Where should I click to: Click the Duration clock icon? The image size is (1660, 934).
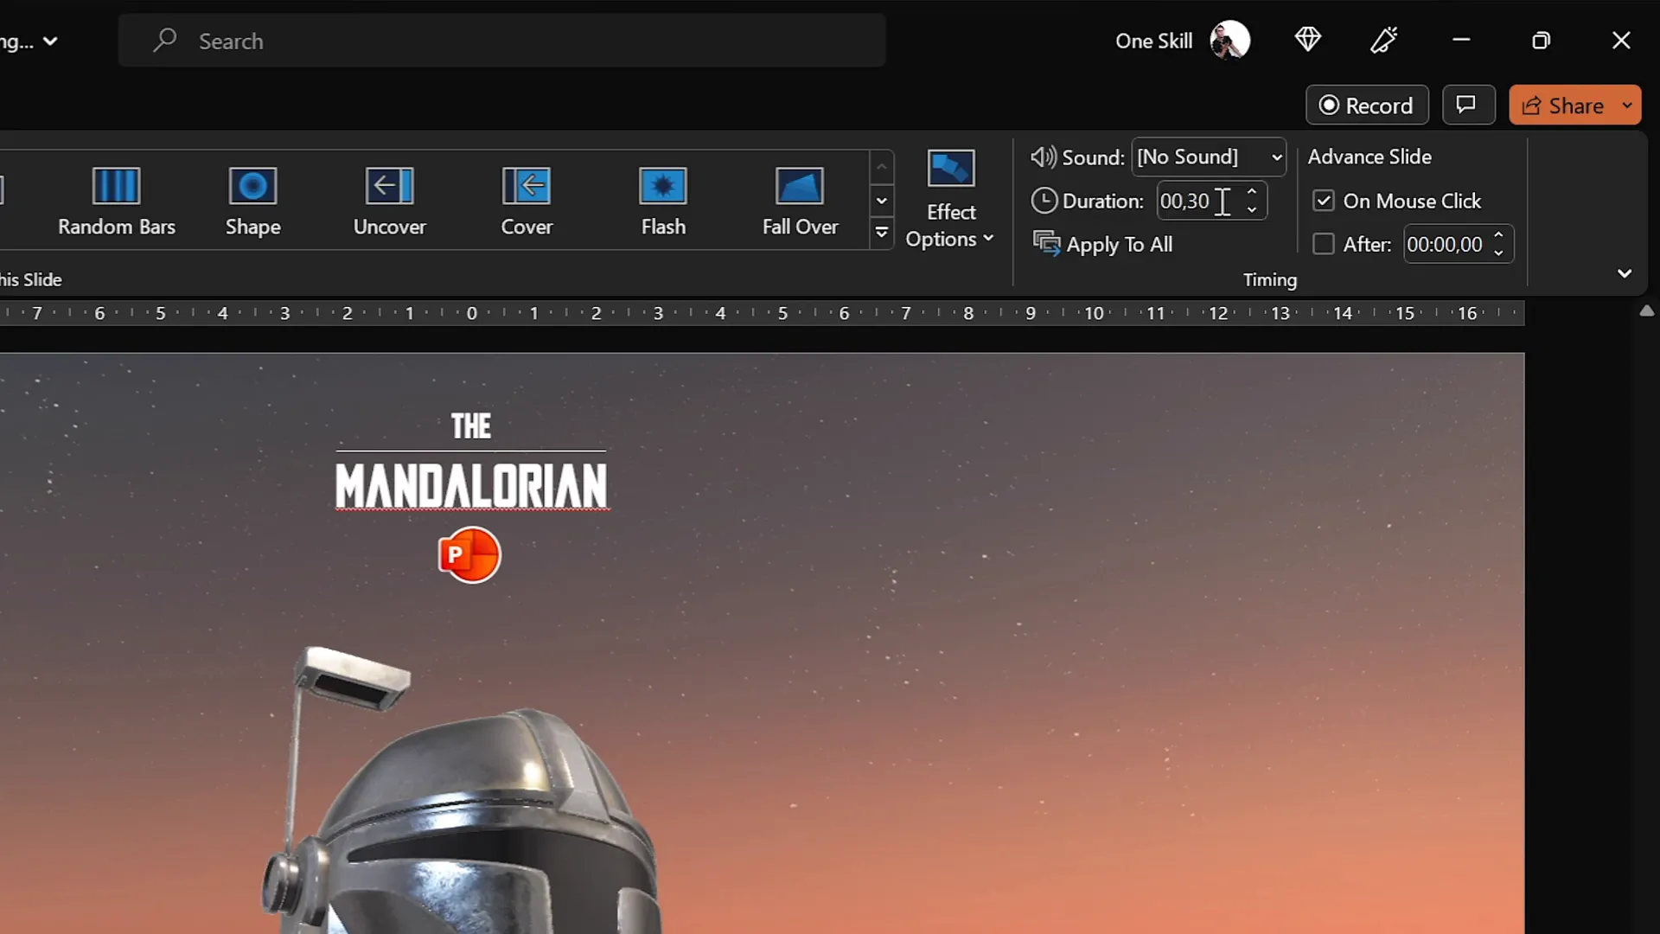pos(1044,201)
